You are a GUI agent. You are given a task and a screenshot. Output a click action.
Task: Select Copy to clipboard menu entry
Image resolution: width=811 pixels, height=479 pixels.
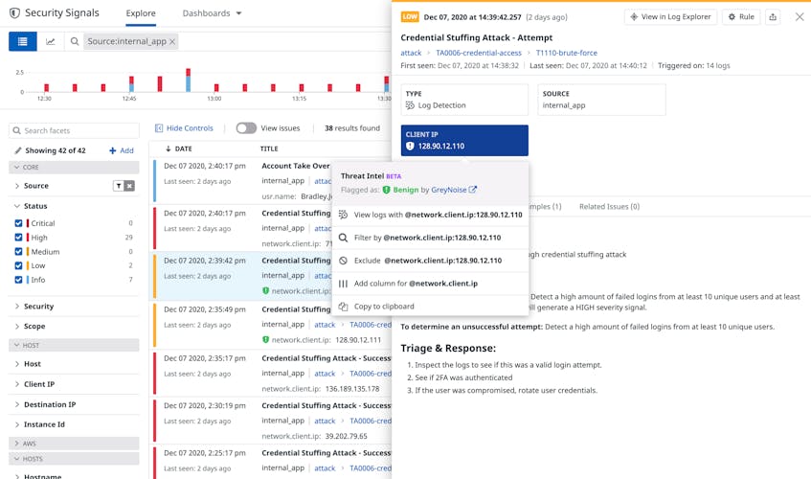(x=430, y=307)
